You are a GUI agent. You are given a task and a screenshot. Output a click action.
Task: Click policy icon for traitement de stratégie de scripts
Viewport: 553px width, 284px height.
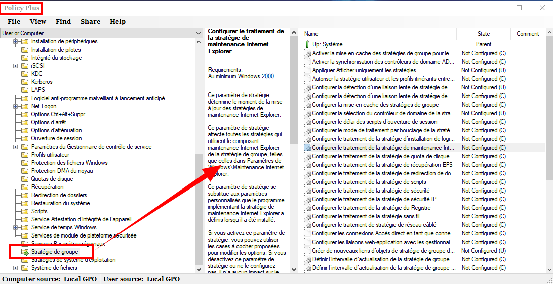point(308,182)
